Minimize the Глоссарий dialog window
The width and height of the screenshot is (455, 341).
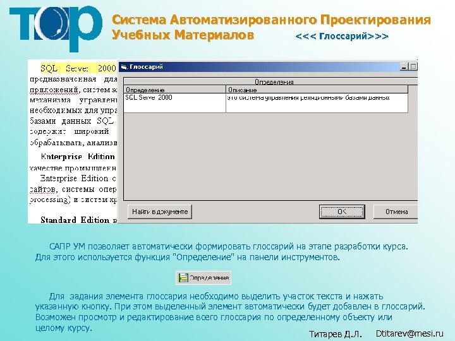point(404,67)
